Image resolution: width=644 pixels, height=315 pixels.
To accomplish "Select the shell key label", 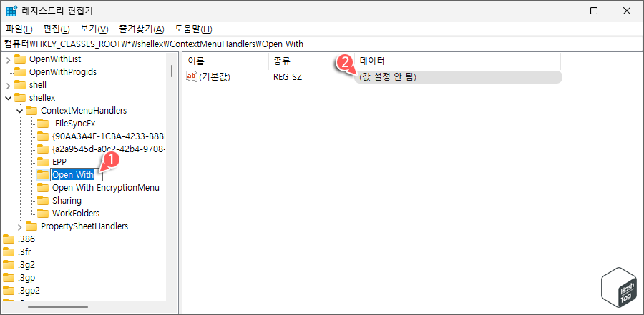I will pyautogui.click(x=38, y=85).
